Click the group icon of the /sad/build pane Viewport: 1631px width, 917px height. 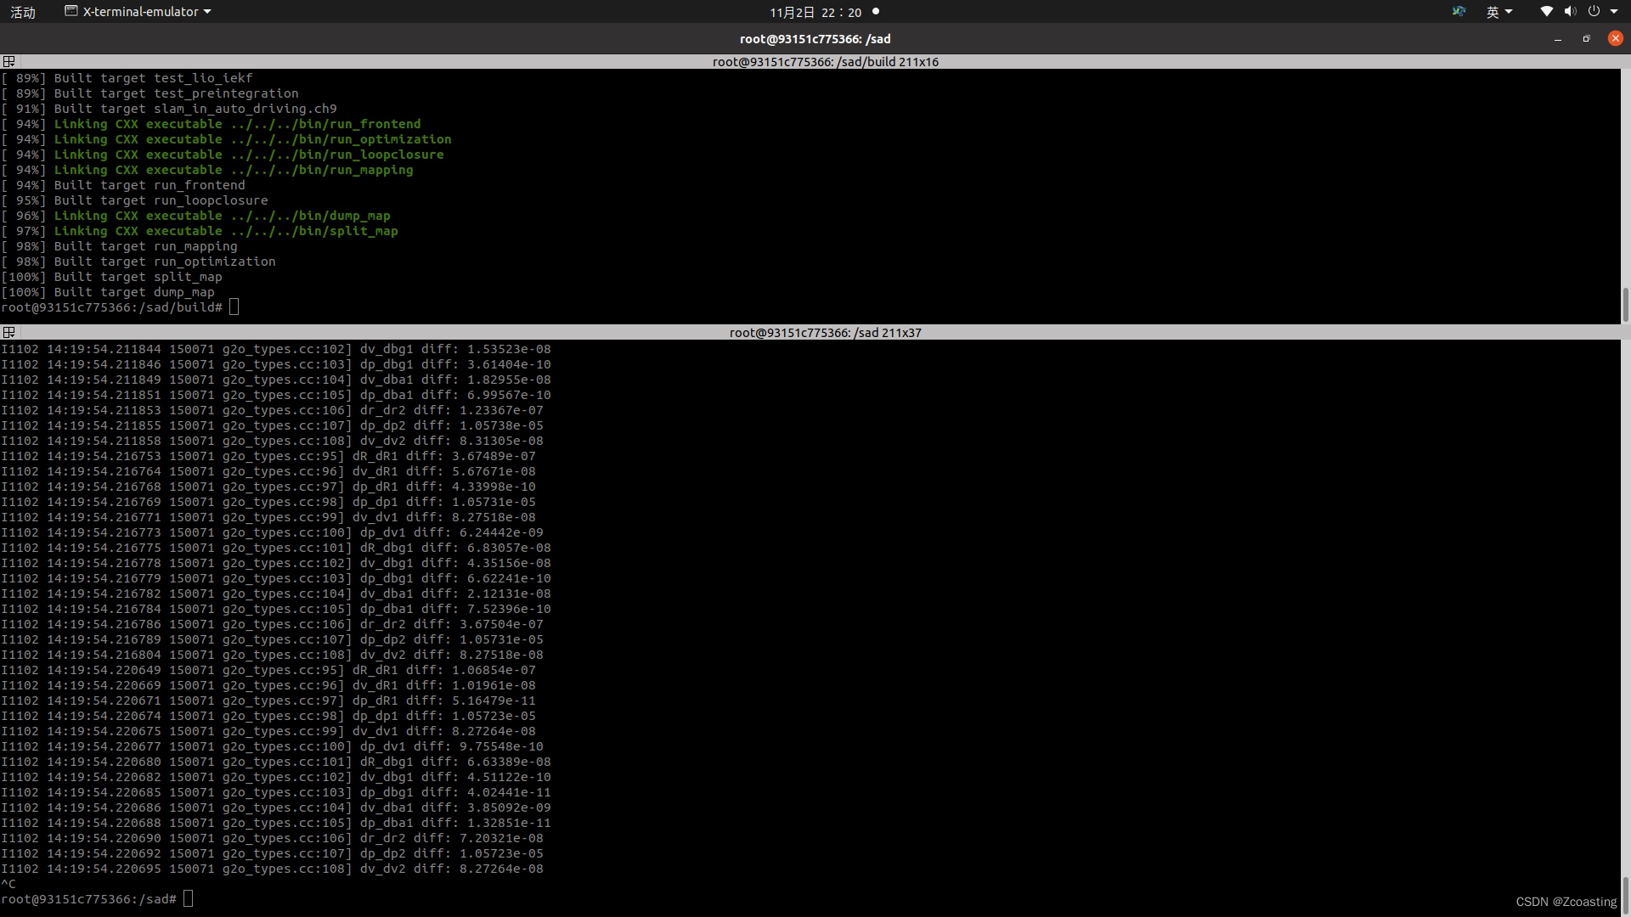8,62
